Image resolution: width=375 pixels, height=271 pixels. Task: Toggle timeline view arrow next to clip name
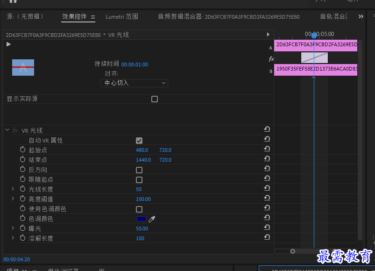(x=268, y=35)
